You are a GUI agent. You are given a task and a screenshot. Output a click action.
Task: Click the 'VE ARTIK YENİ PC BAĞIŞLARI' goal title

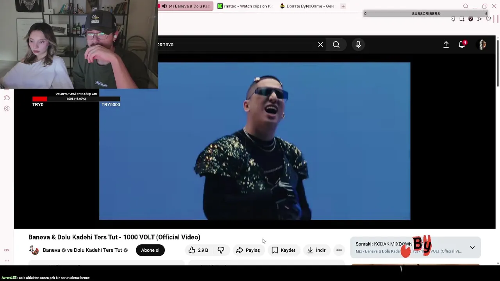[x=76, y=94]
